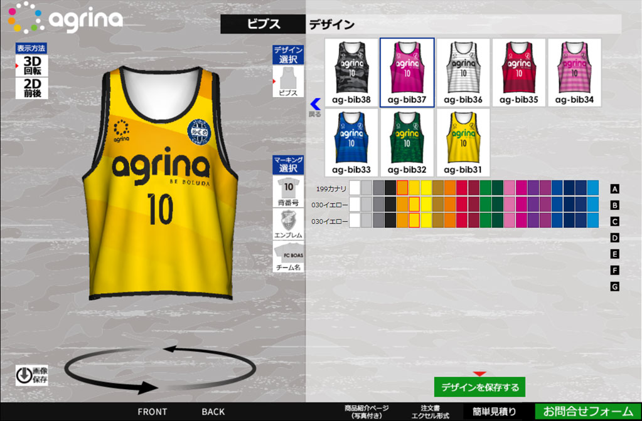Open the デザイン選択 panel header

click(x=288, y=55)
